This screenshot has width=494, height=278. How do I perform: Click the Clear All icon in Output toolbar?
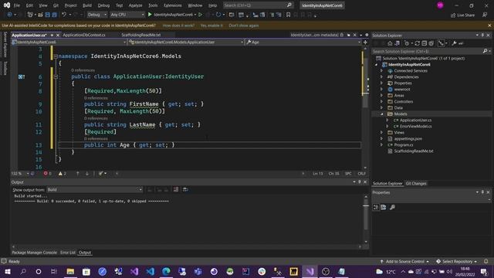click(176, 189)
